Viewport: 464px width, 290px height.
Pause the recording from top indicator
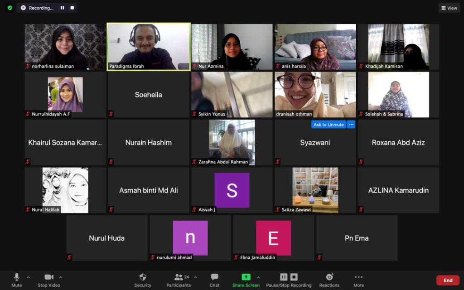click(63, 8)
